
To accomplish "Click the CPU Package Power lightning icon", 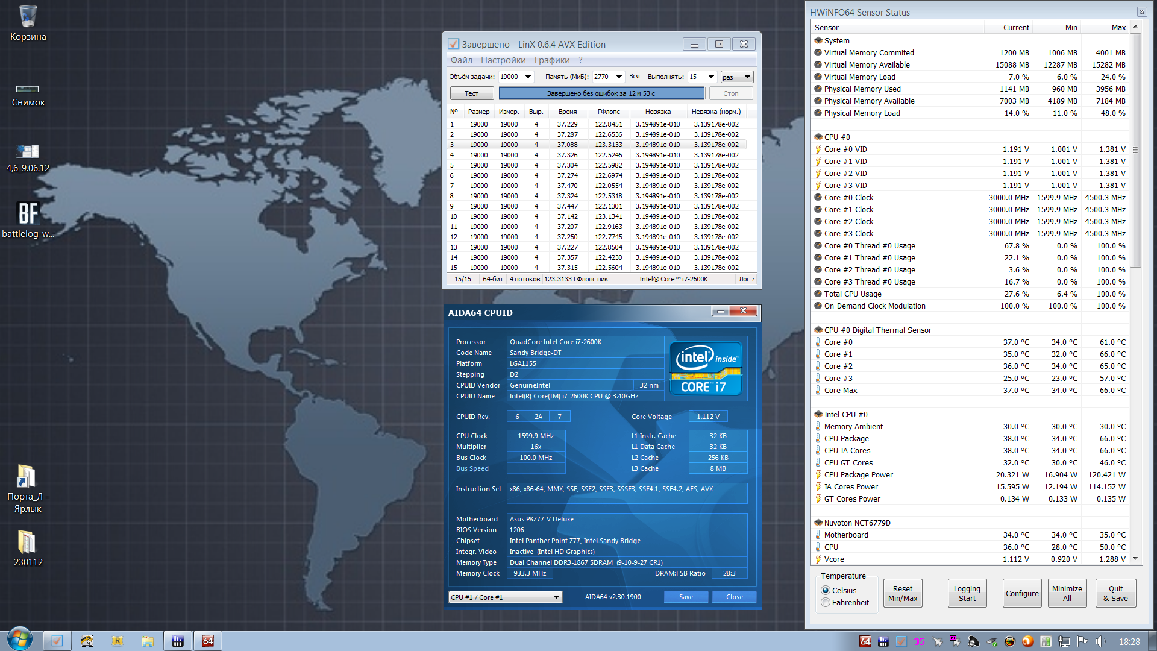I will click(818, 474).
